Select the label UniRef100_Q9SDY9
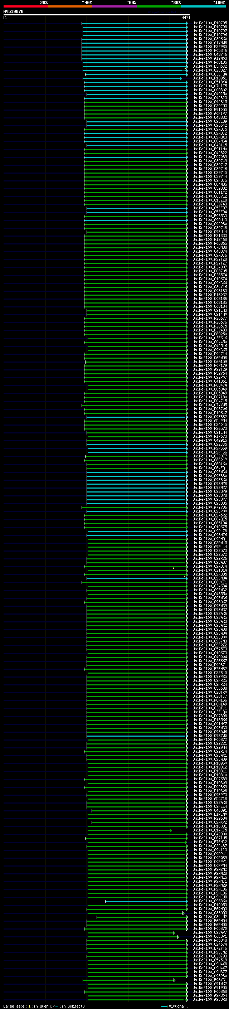 [210, 491]
